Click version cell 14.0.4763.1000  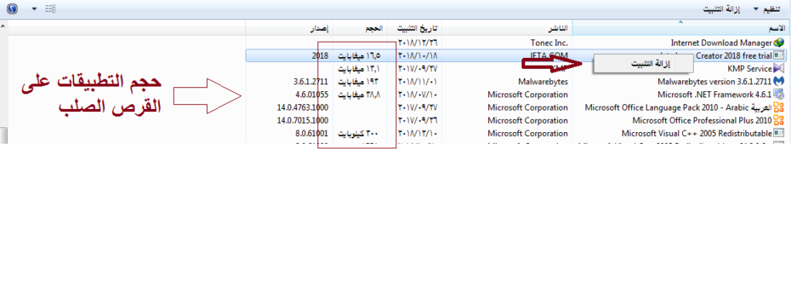303,107
